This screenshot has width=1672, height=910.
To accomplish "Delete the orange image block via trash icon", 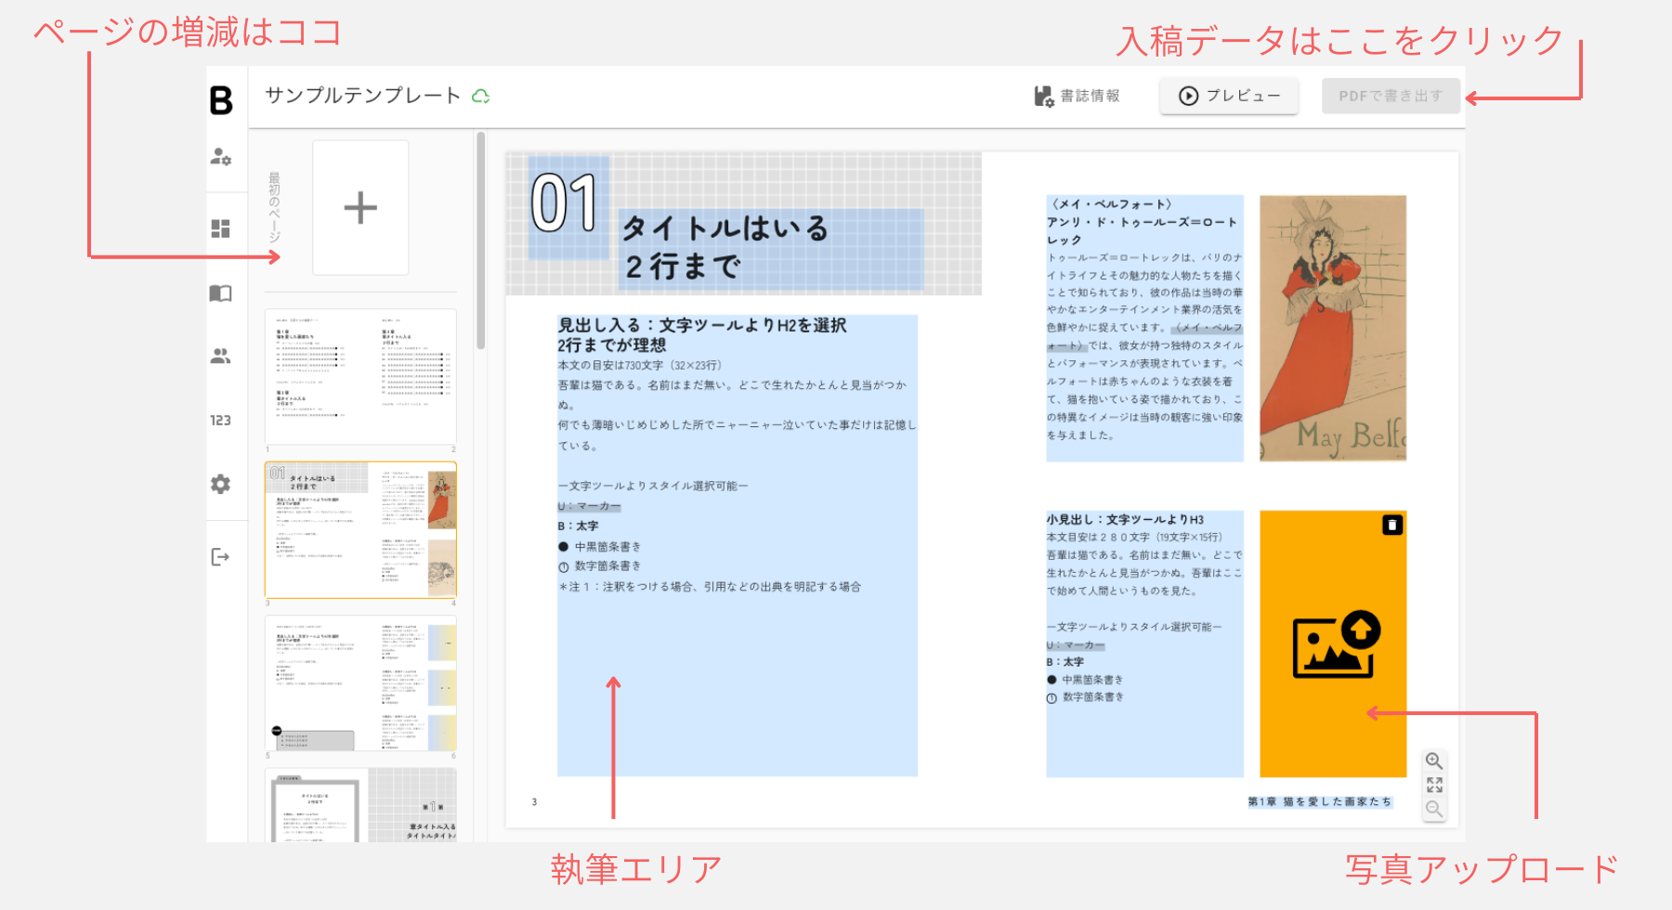I will (x=1393, y=526).
